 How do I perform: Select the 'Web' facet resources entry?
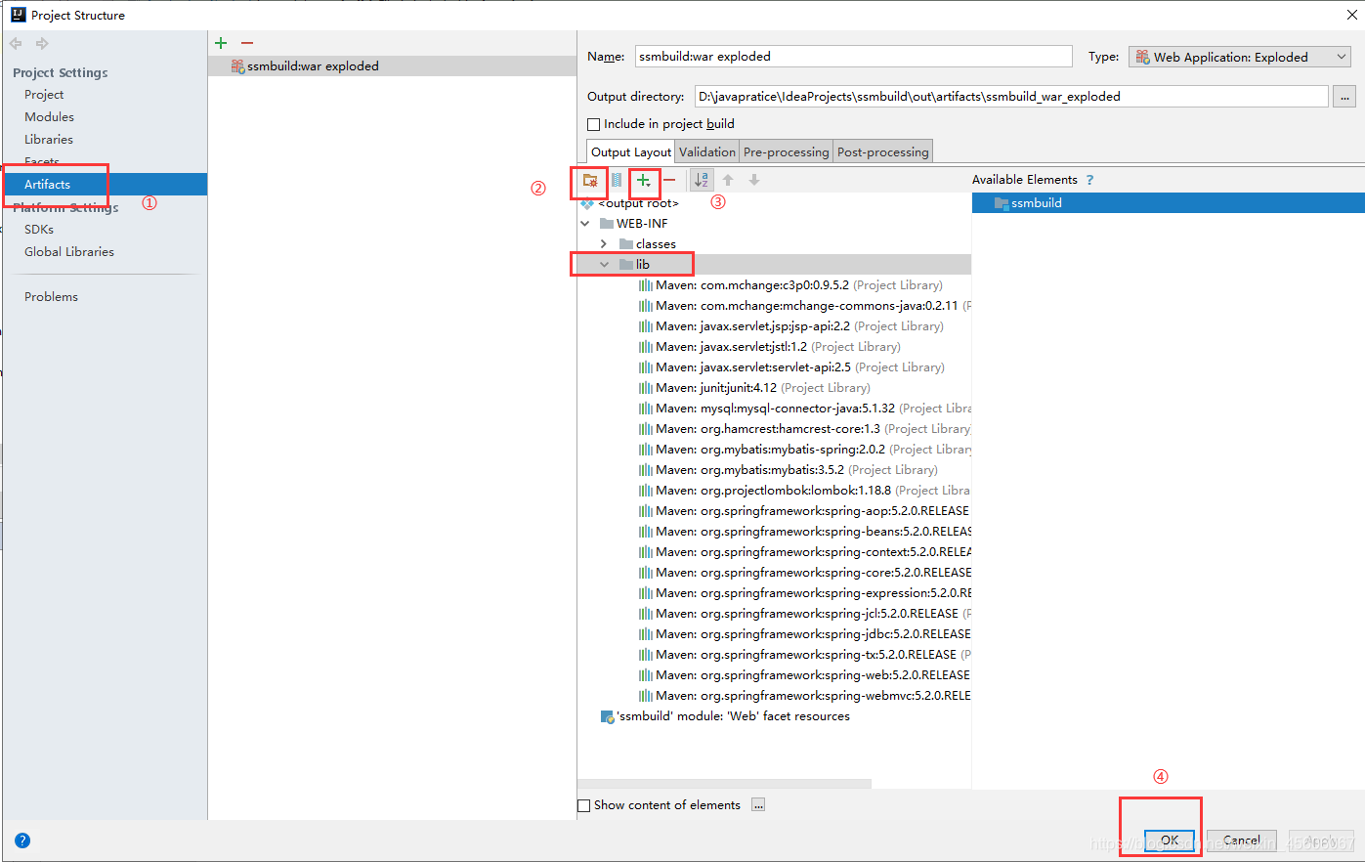pos(725,716)
